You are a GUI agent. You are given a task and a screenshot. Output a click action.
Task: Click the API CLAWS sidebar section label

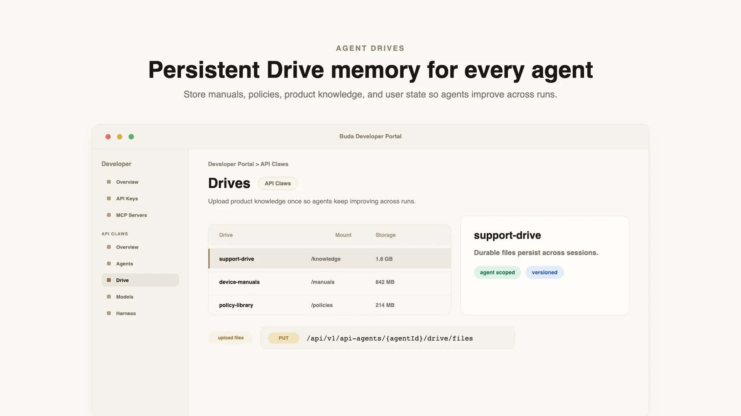(x=115, y=234)
